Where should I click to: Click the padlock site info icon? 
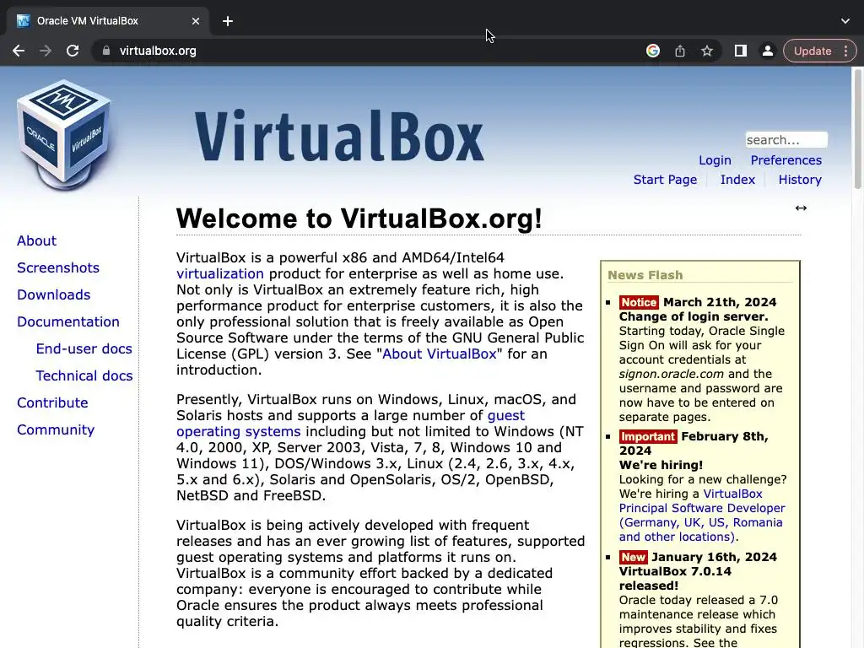point(106,51)
